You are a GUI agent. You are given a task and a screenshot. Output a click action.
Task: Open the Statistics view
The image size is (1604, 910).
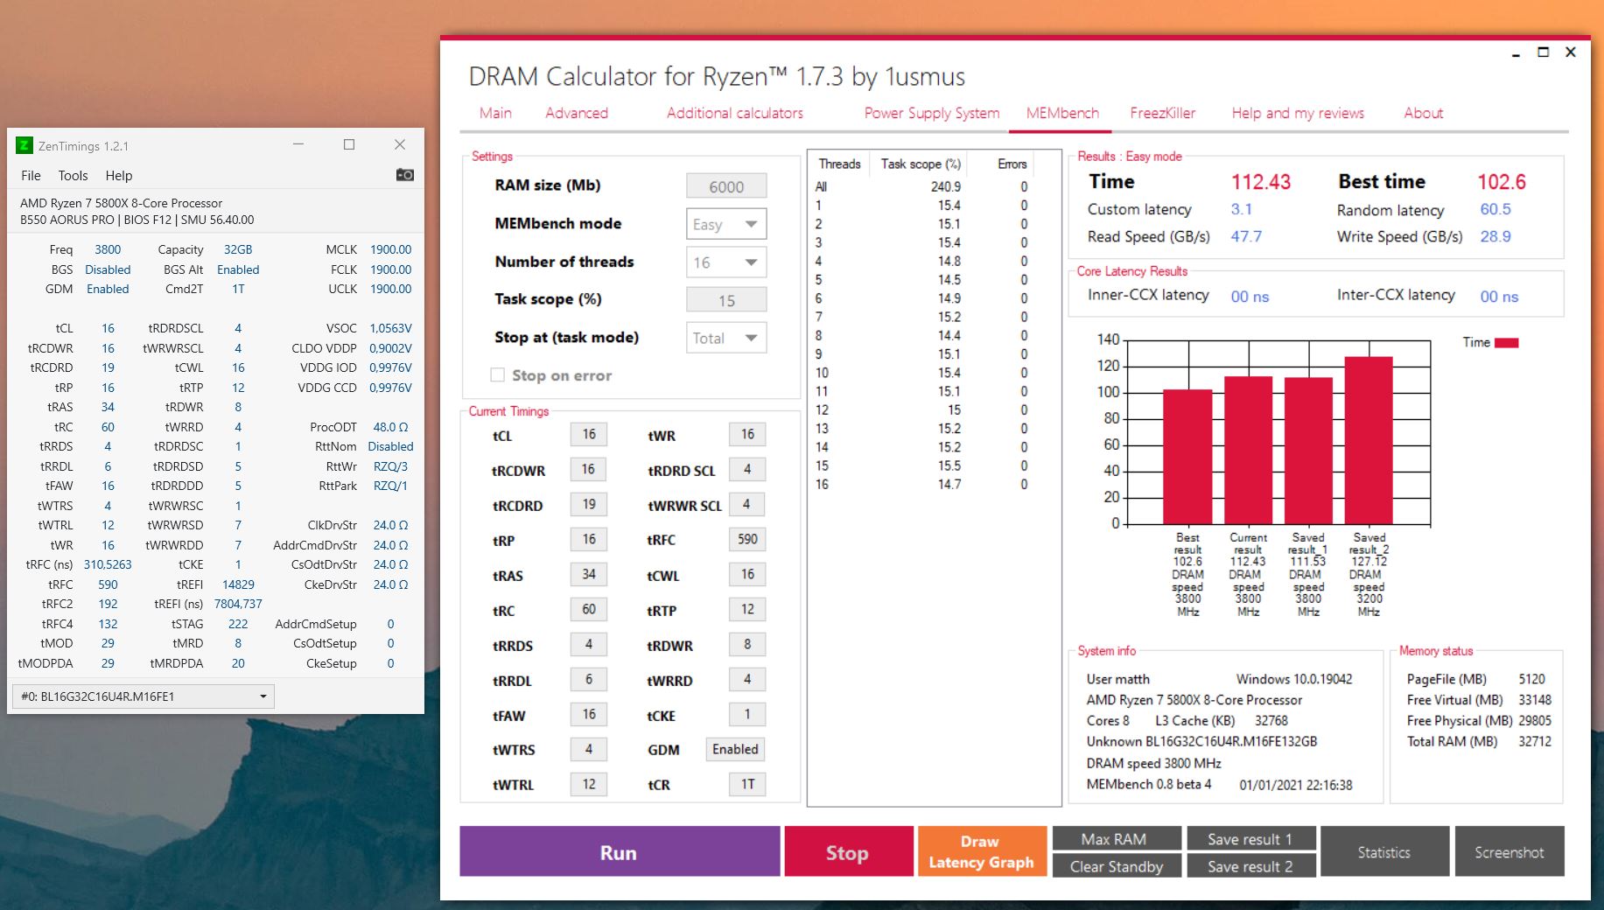click(x=1385, y=851)
